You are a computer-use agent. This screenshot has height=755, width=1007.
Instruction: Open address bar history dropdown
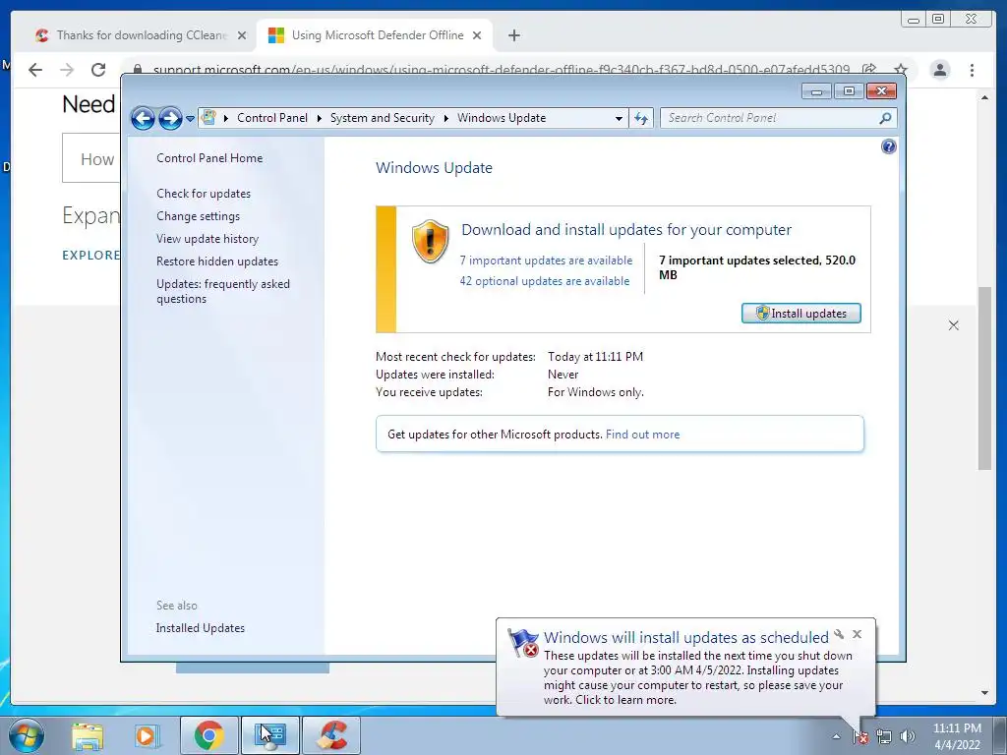tap(619, 118)
